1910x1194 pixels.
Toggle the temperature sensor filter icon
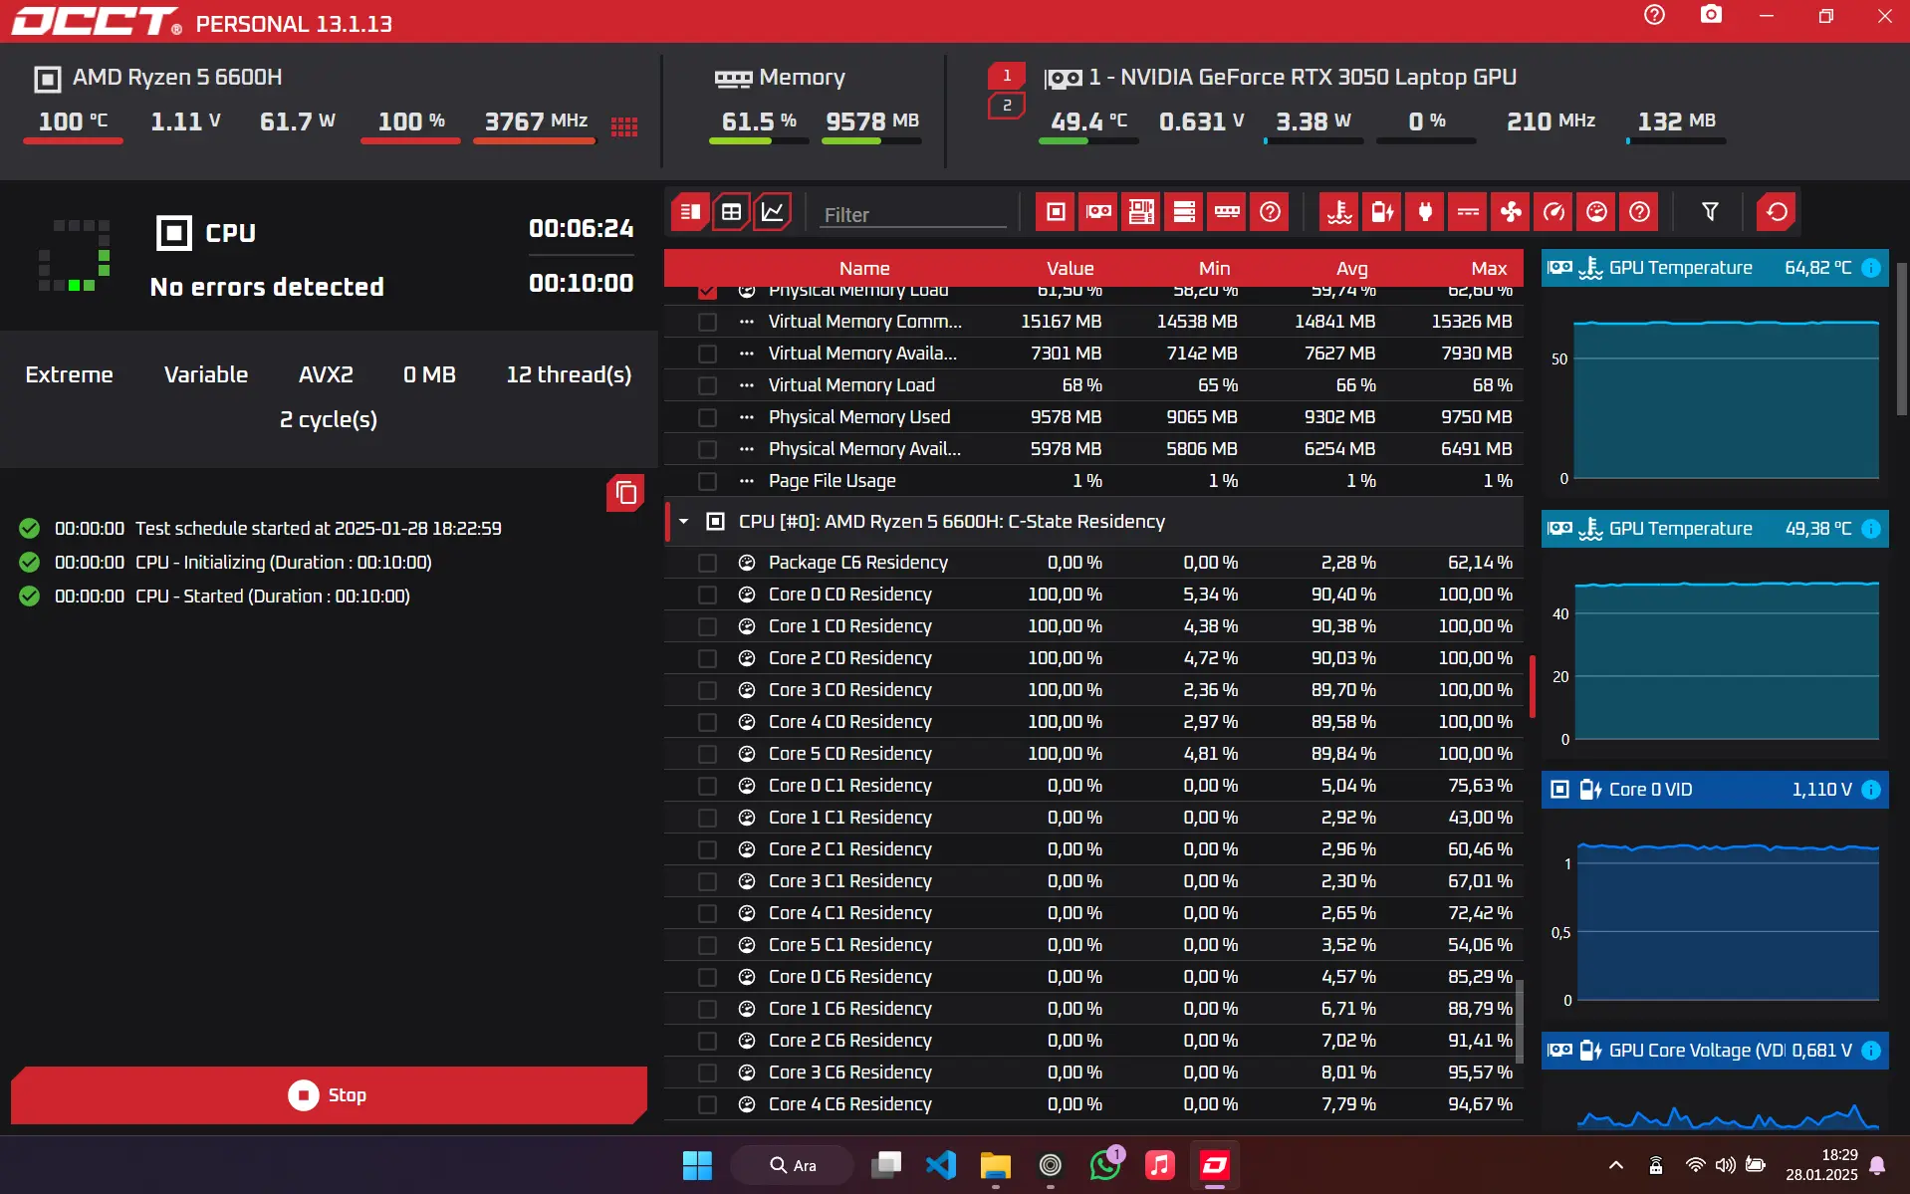[x=1339, y=212]
